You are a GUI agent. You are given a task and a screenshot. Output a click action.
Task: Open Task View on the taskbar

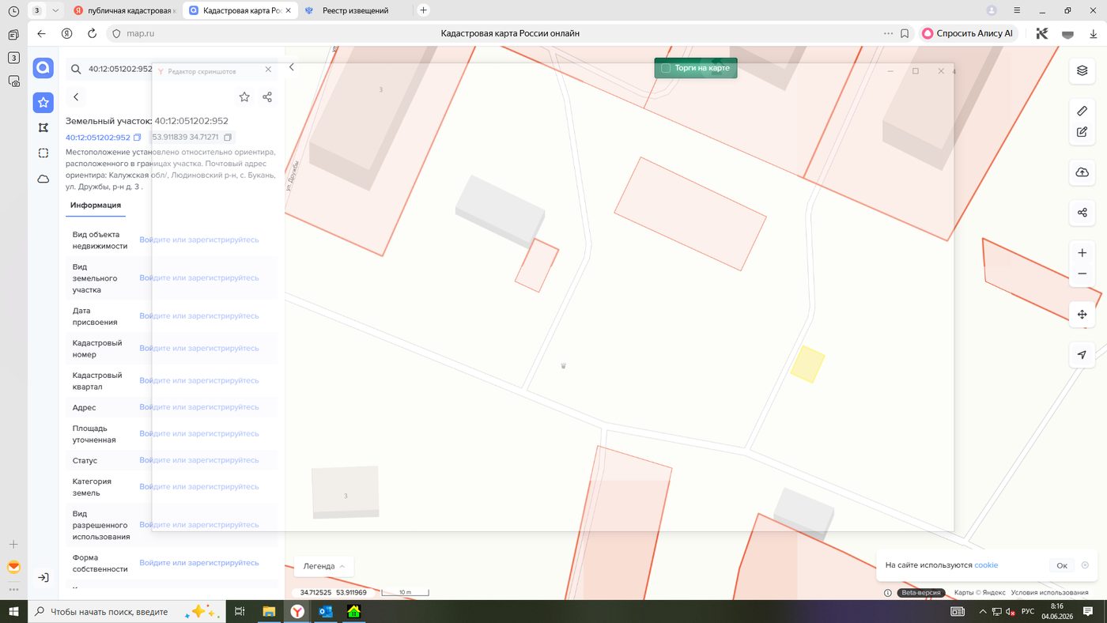click(x=240, y=611)
